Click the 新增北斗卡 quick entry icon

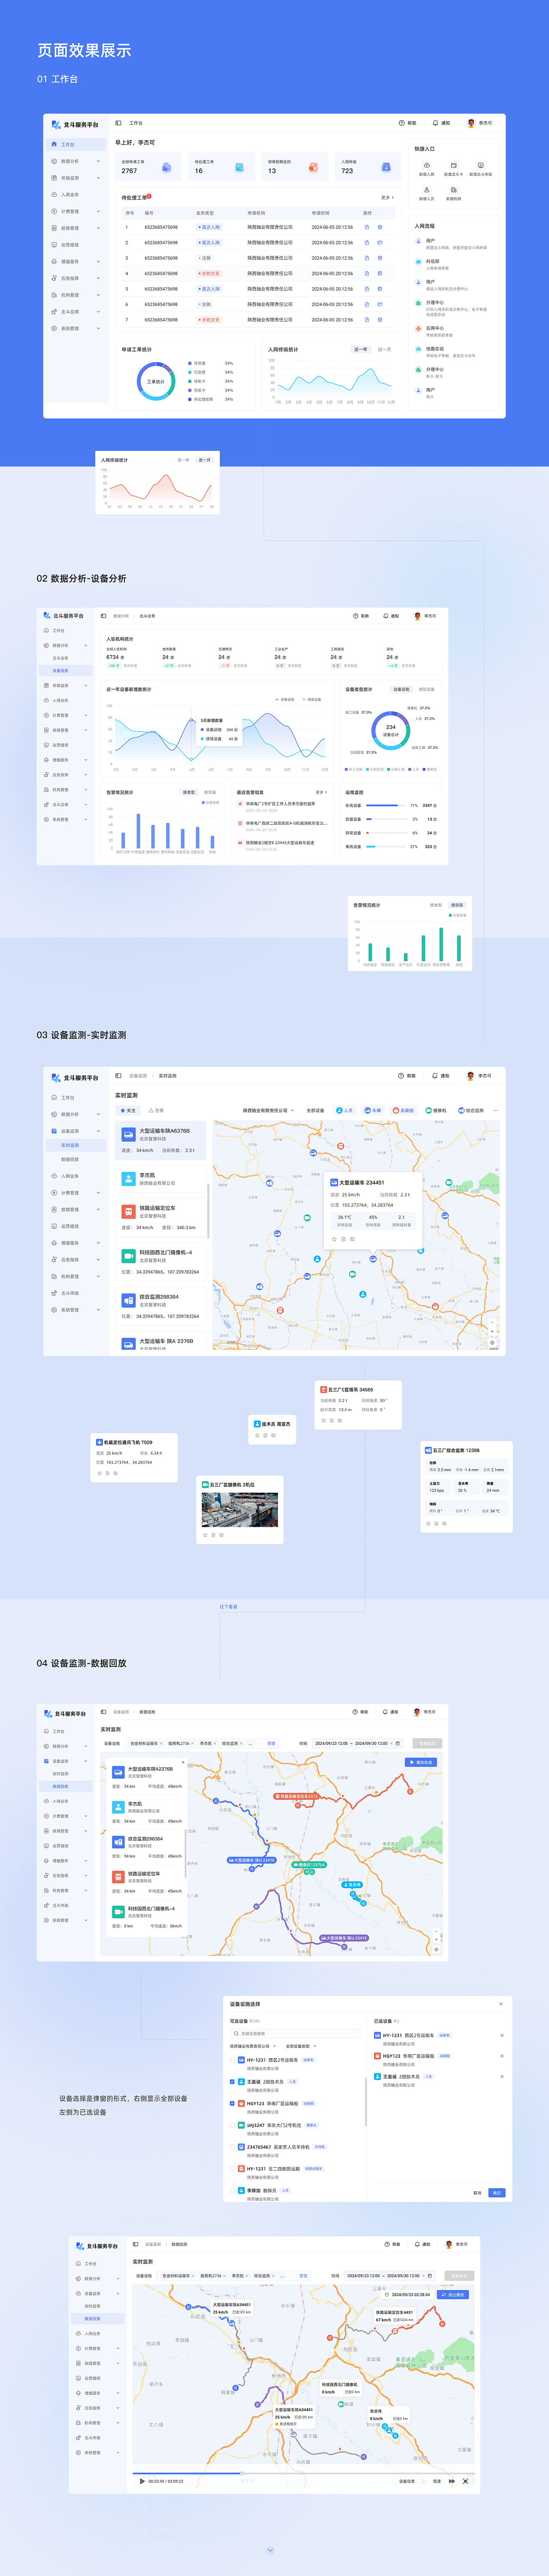[453, 165]
